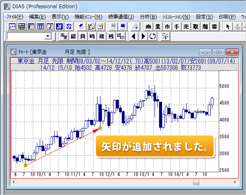246x195 pixels.
Task: Expand the toolbar combo box dropdown
Action: coord(49,37)
